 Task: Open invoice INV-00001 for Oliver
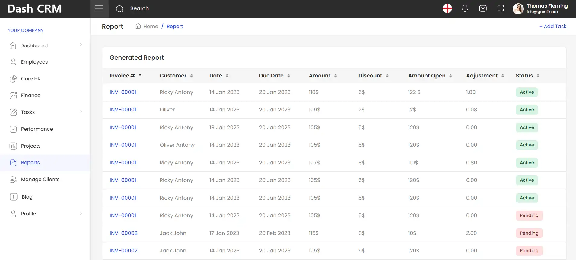click(123, 110)
